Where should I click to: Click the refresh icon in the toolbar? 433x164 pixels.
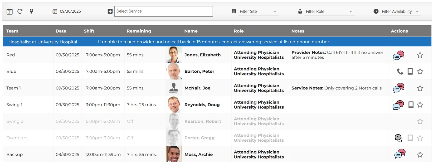pos(20,11)
